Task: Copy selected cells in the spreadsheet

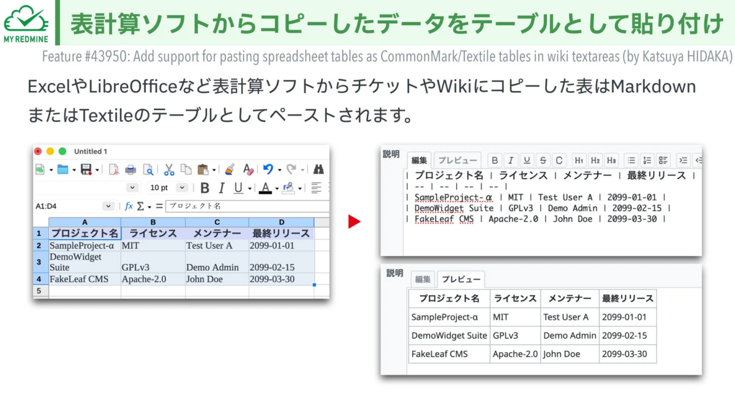Action: [186, 169]
